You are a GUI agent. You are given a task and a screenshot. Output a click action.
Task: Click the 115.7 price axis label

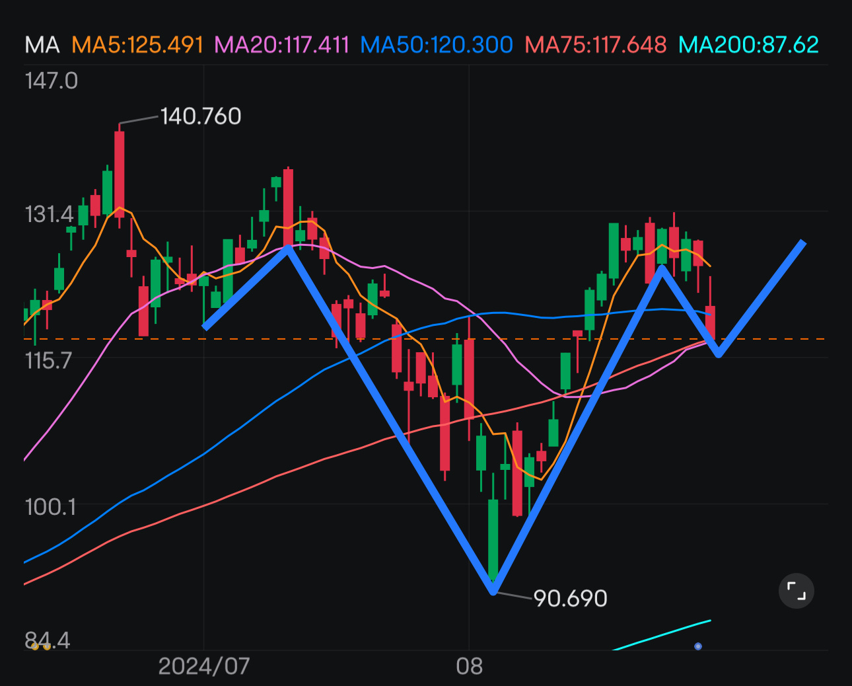[48, 361]
